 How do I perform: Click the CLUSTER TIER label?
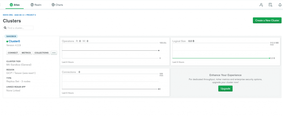pyautogui.click(x=13, y=61)
